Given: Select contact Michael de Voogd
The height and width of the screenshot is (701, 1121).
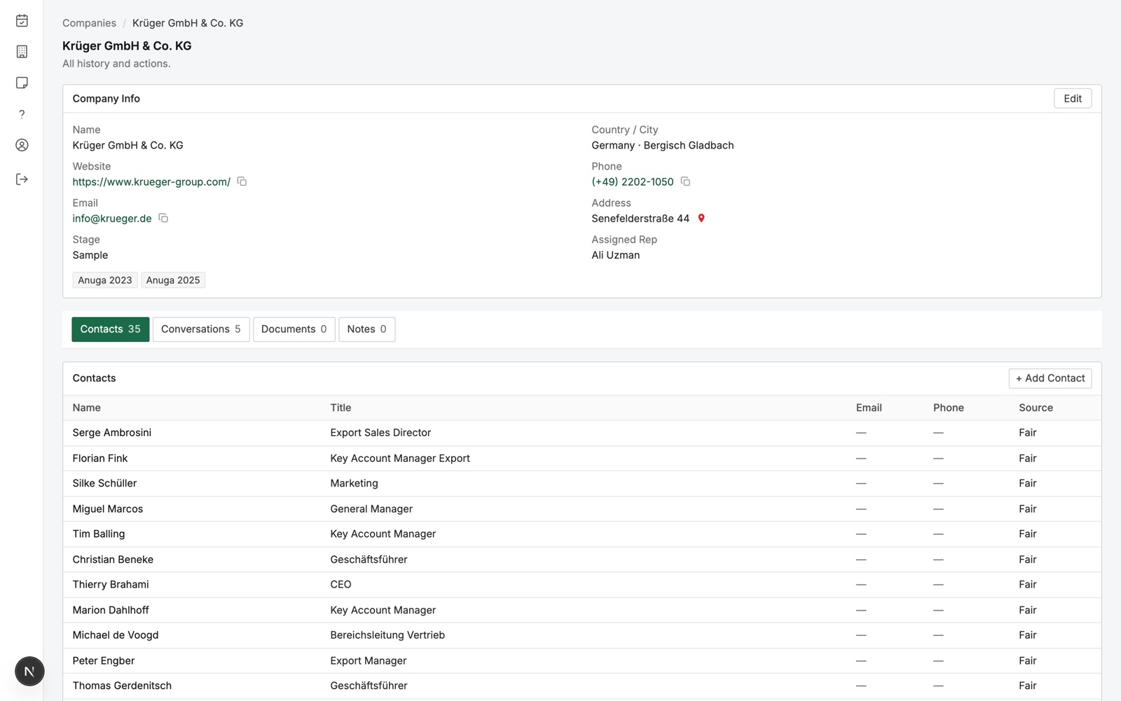Looking at the screenshot, I should pos(115,635).
